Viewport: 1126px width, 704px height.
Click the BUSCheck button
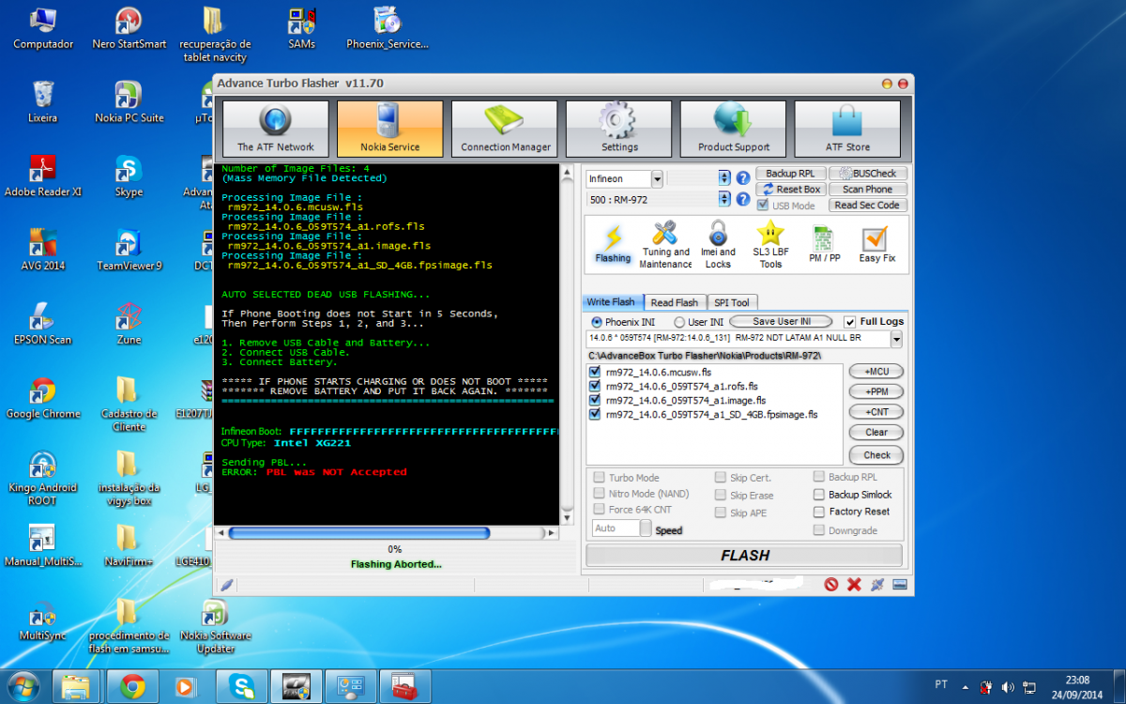(x=866, y=174)
